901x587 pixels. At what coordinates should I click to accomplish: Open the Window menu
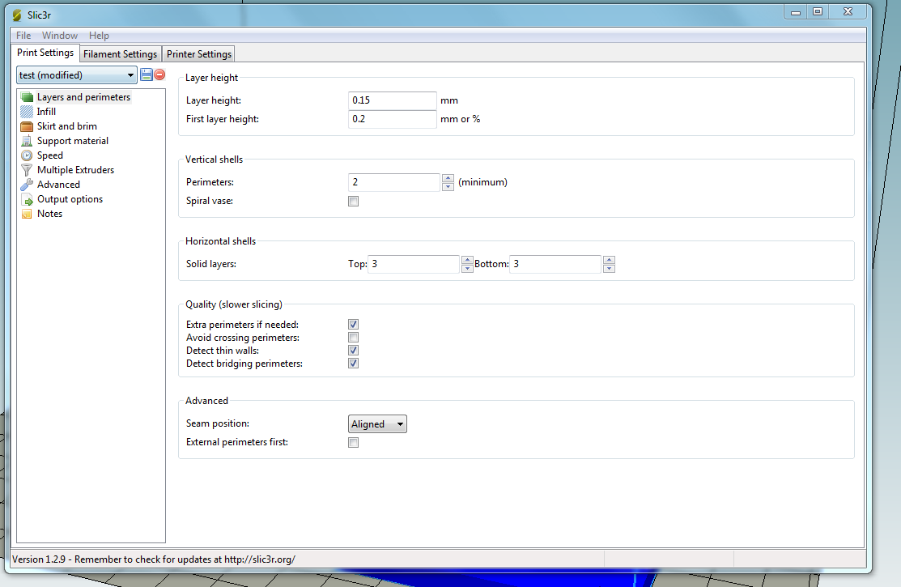[60, 36]
